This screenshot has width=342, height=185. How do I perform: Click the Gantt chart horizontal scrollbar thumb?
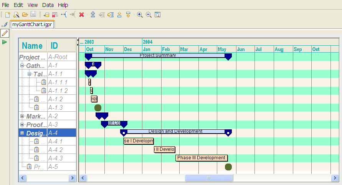[x=209, y=178]
